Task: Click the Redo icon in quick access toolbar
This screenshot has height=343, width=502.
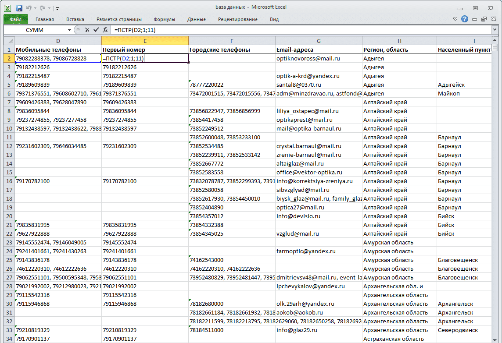Action: 43,8
